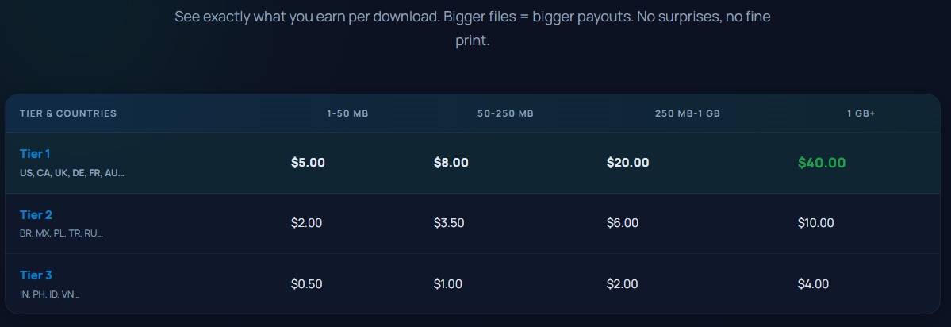951x327 pixels.
Task: Click the Tier 1 row label
Action: pos(36,154)
